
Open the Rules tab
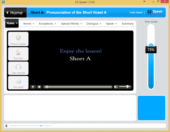point(12,23)
